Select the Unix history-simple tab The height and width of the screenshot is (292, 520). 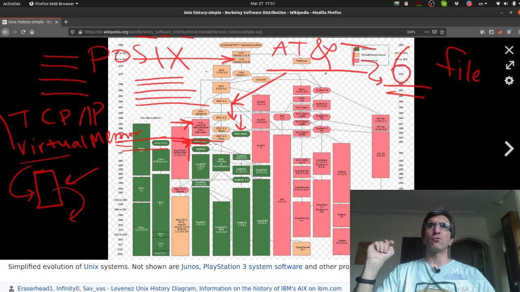coord(31,22)
